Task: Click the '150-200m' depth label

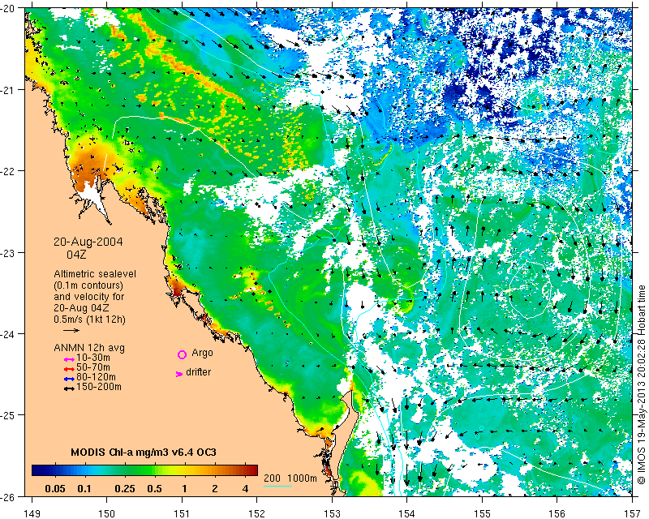Action: tap(99, 387)
